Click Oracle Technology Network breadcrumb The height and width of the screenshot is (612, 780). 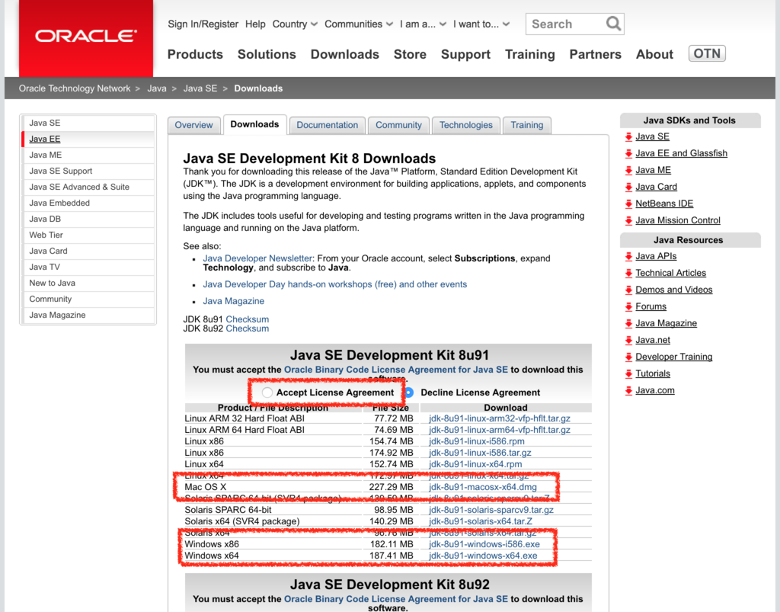(75, 88)
